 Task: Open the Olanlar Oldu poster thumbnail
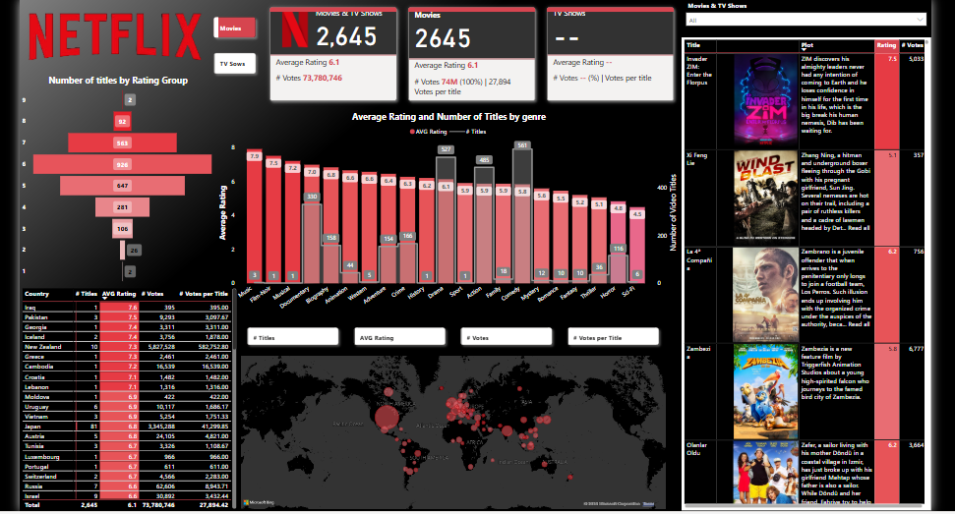pos(765,473)
